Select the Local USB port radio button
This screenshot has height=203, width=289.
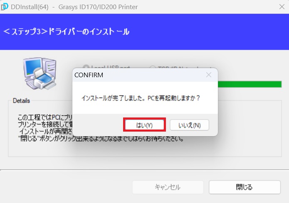(86, 66)
